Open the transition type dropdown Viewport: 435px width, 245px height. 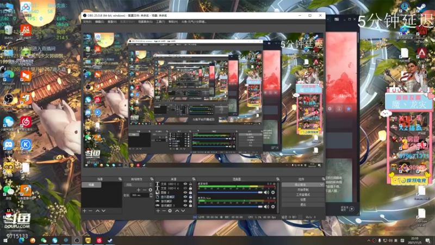138,185
